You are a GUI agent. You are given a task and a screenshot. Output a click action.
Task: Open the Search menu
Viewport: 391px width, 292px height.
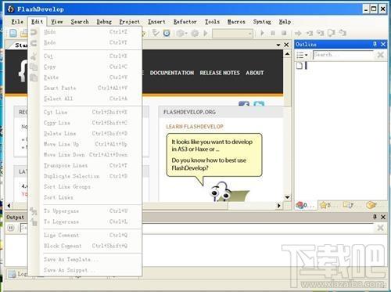[80, 22]
